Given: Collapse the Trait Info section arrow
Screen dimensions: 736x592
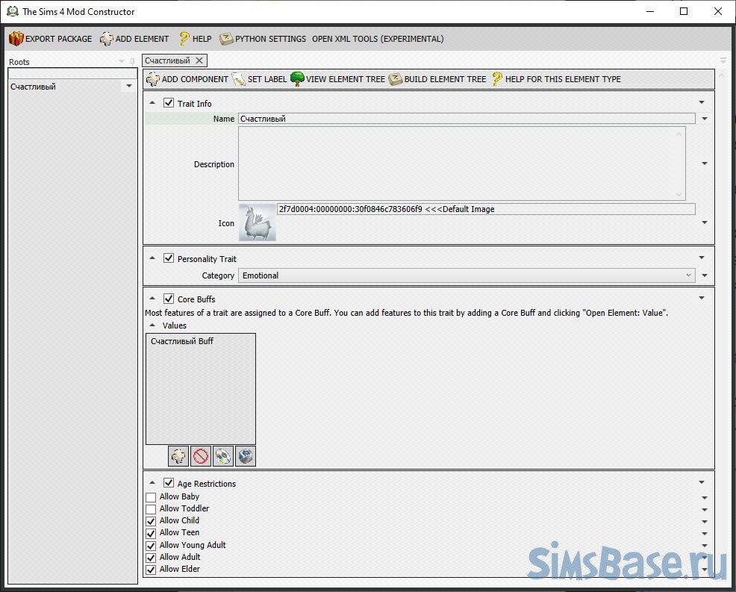Looking at the screenshot, I should click(152, 103).
